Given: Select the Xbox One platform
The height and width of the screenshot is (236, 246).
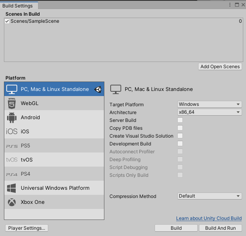Looking at the screenshot, I should pyautogui.click(x=54, y=202).
